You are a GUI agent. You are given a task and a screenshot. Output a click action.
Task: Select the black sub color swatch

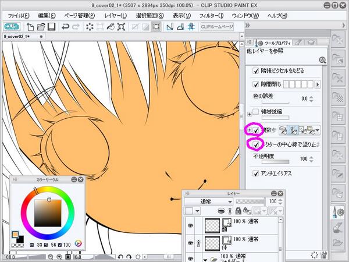click(x=20, y=239)
